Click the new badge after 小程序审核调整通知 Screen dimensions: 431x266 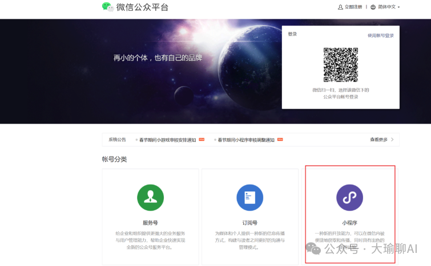pos(280,140)
